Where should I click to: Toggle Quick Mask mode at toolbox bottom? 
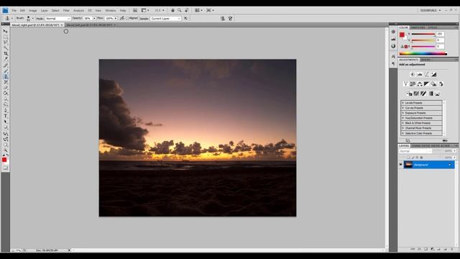point(5,168)
